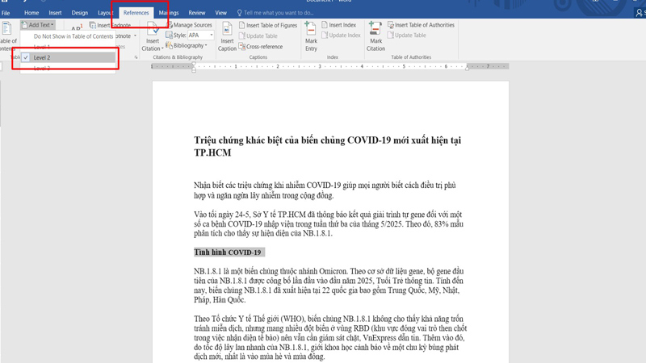646x363 pixels.
Task: Click paragraph starting Vào tối ngày 24-5
Action: (x=329, y=224)
